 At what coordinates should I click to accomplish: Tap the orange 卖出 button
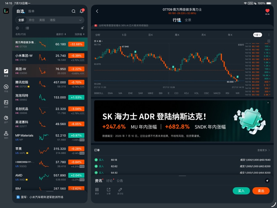(261, 191)
